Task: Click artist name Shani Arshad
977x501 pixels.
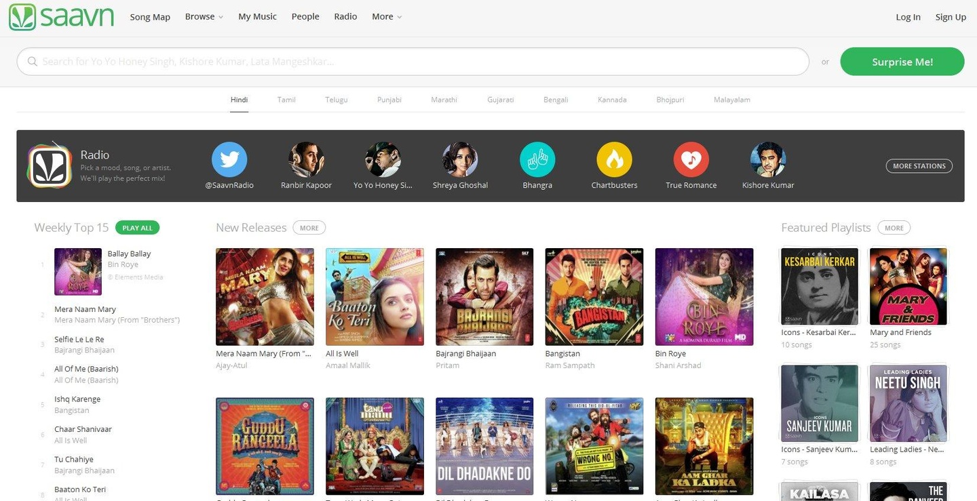Action: (x=678, y=365)
